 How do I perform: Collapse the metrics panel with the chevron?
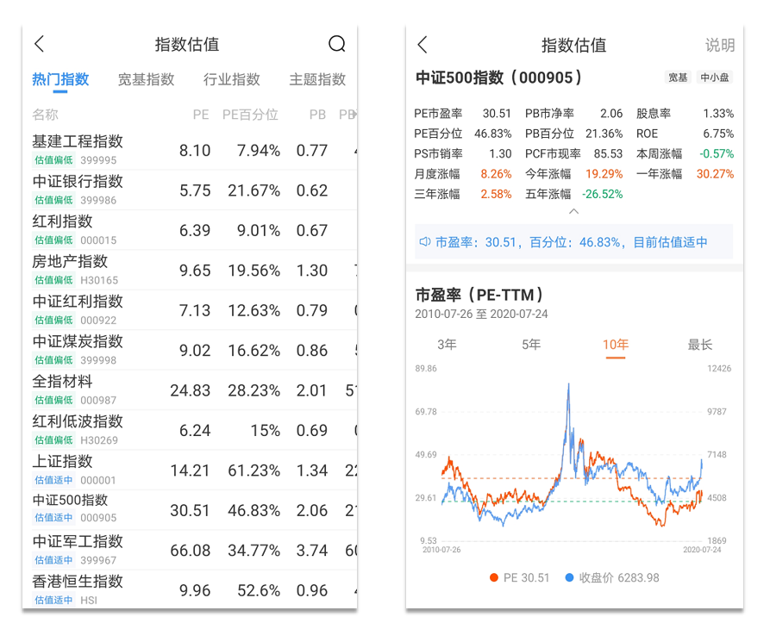point(574,211)
